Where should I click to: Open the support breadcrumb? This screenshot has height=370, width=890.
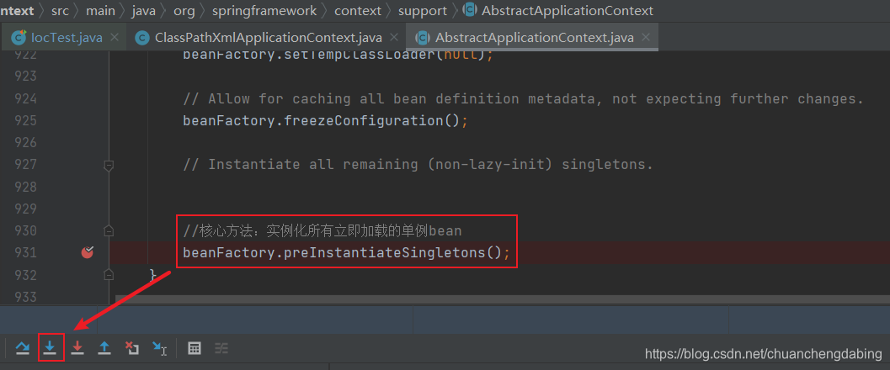pos(423,11)
